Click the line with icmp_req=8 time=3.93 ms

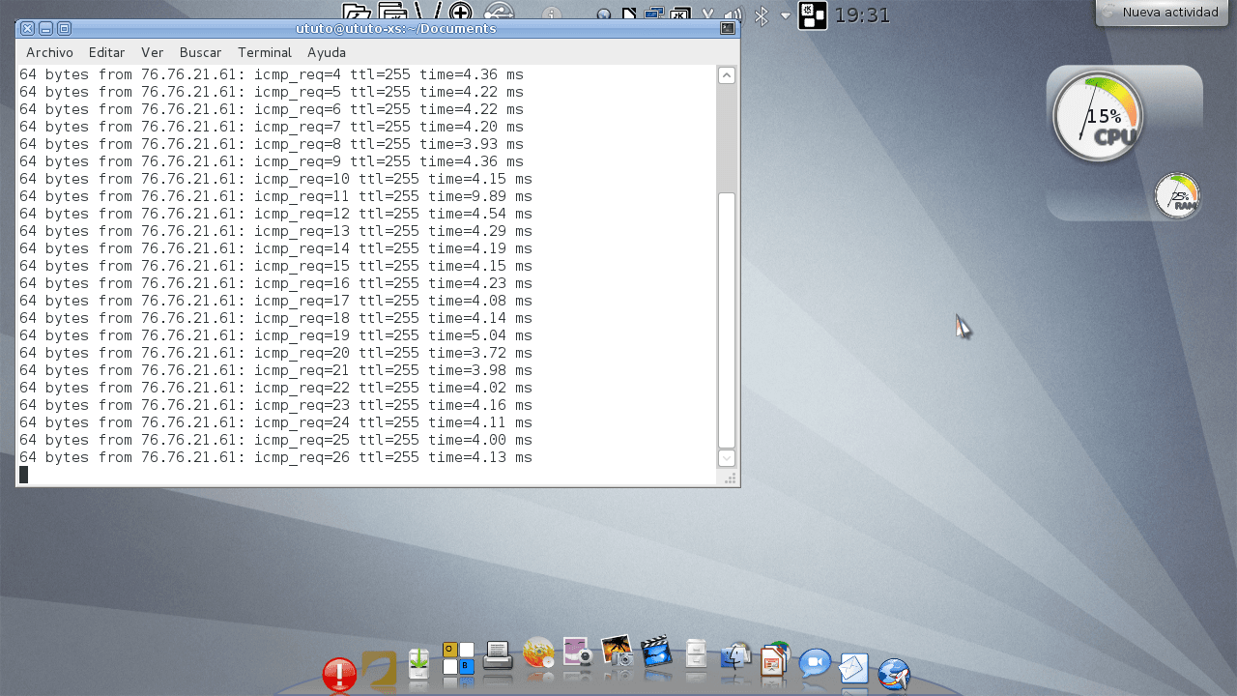[x=272, y=144]
